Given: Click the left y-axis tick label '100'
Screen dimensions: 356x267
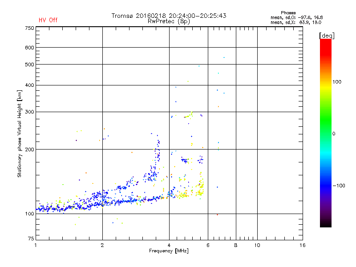Looking at the screenshot, I should coord(29,214).
